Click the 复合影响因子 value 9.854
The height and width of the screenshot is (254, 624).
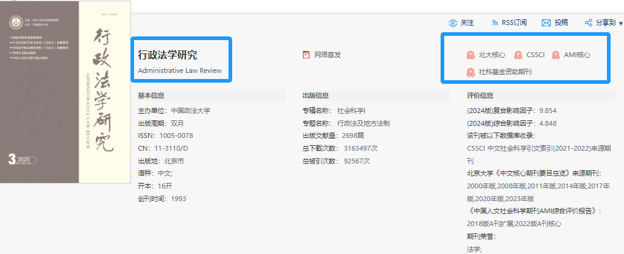point(548,111)
